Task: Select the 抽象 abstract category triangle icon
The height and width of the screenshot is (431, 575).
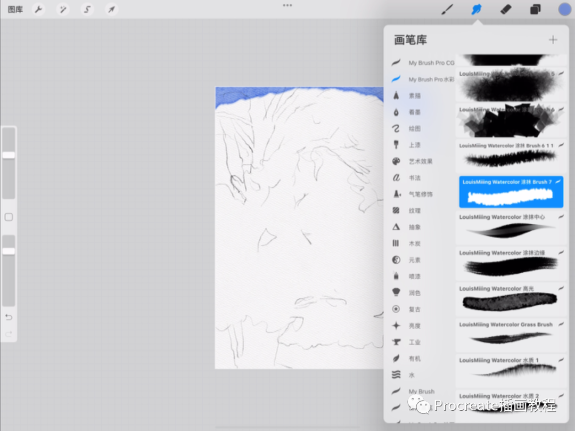Action: (x=396, y=227)
